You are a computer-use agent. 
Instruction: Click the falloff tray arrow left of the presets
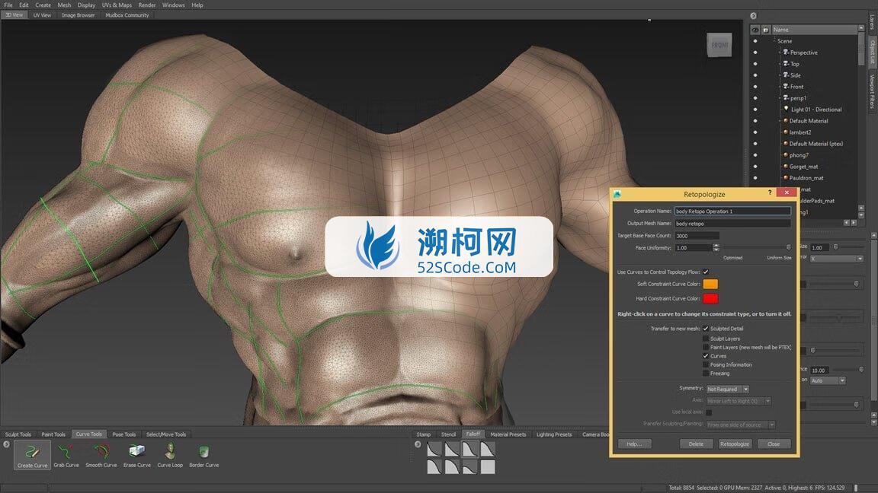[x=418, y=444]
